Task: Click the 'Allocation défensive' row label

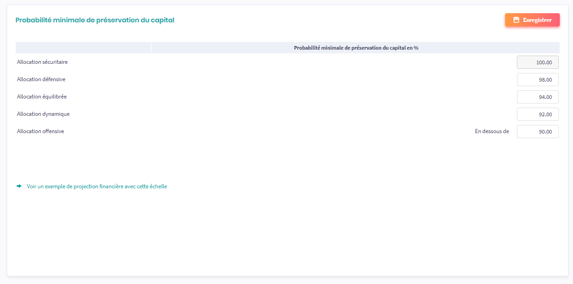Action: click(x=41, y=79)
